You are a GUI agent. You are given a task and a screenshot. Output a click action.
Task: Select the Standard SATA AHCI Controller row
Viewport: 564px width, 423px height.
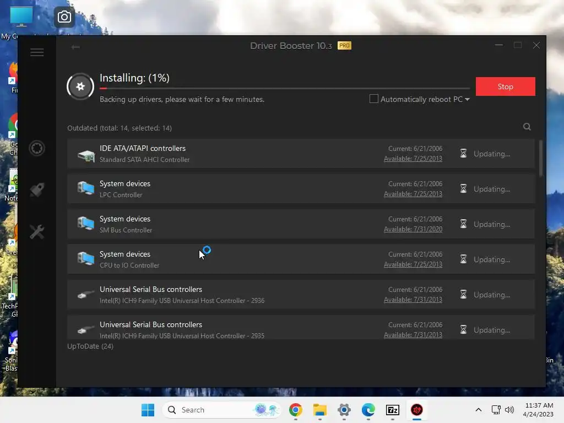click(301, 154)
